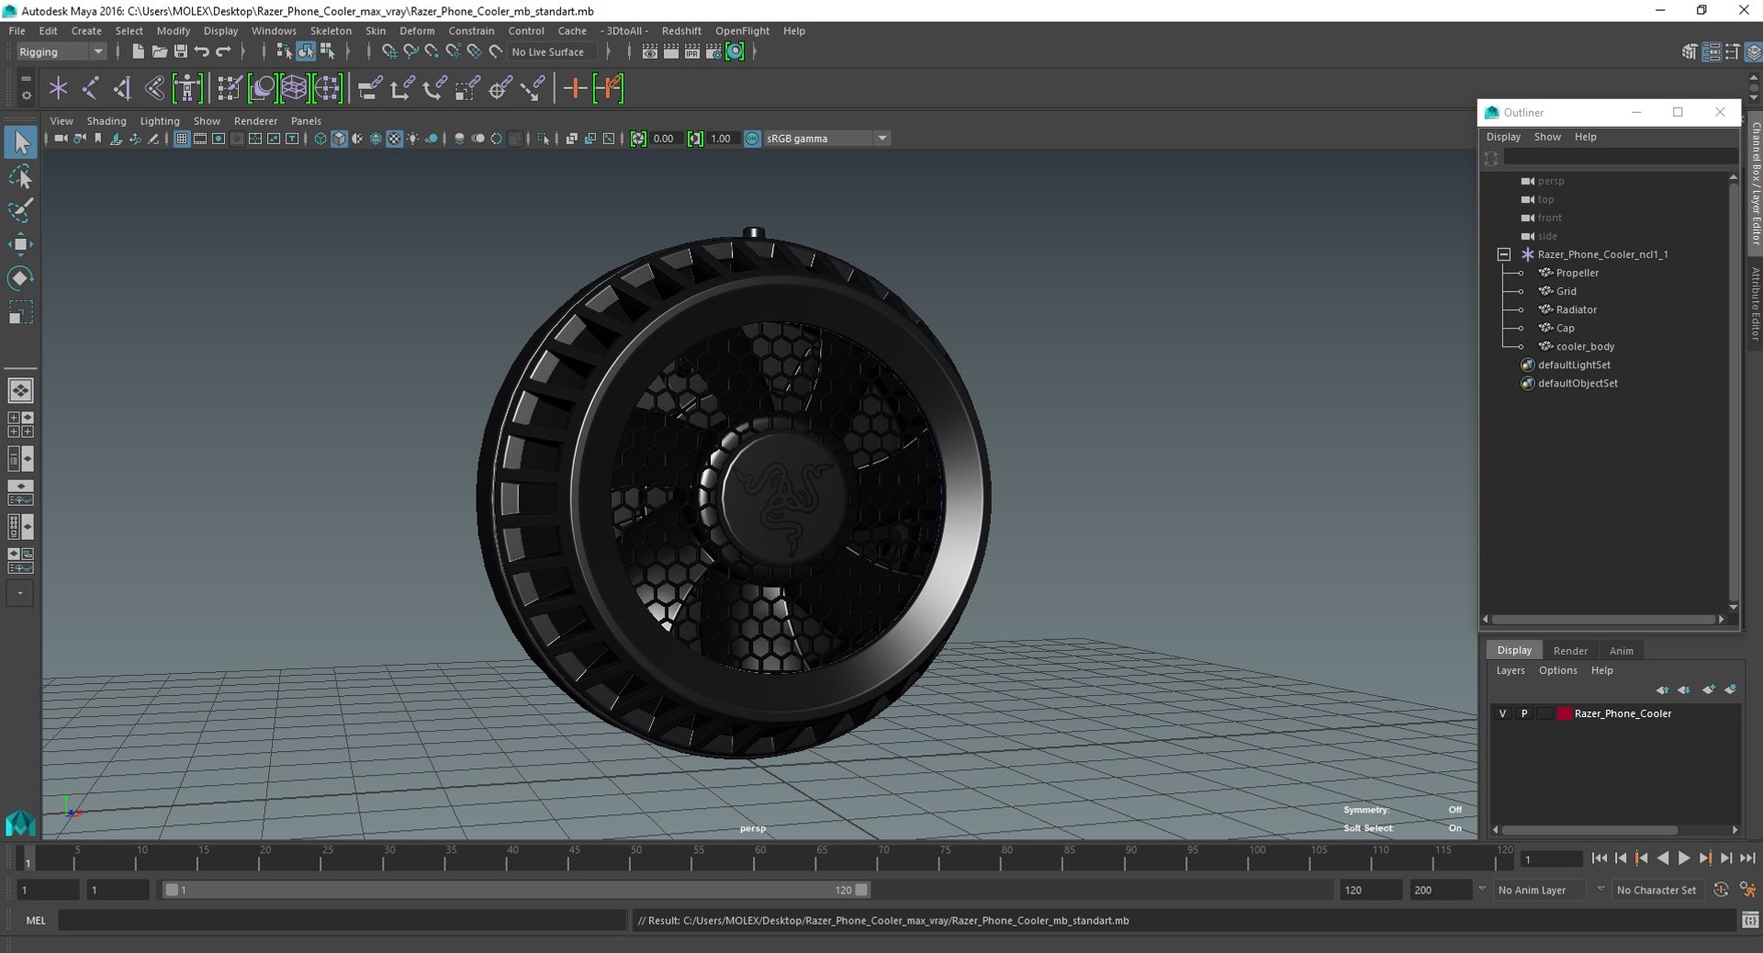Toggle textured display in panel toolbar
Viewport: 1763px width, 953px height.
click(394, 139)
